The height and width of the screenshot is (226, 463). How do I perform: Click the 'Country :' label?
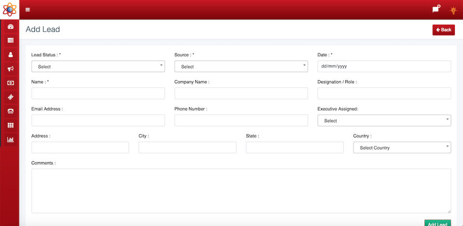click(x=362, y=136)
